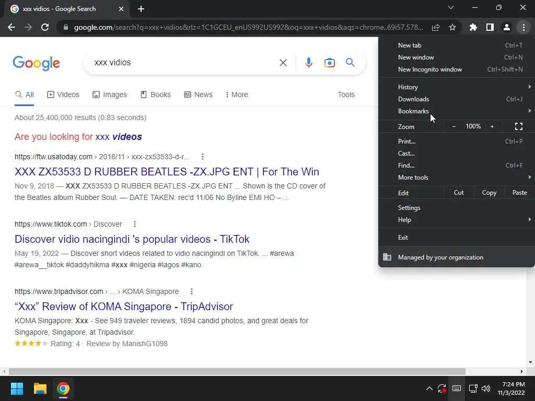This screenshot has width=535, height=401.
Task: Open options for the usatoday.com result
Action: pyautogui.click(x=203, y=157)
